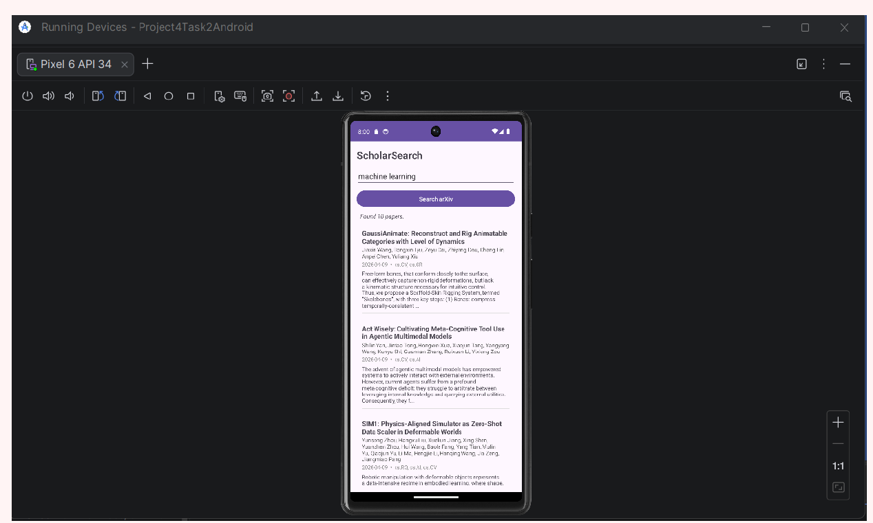Take a screenshot of the device
This screenshot has height=523, width=873.
pyautogui.click(x=267, y=96)
